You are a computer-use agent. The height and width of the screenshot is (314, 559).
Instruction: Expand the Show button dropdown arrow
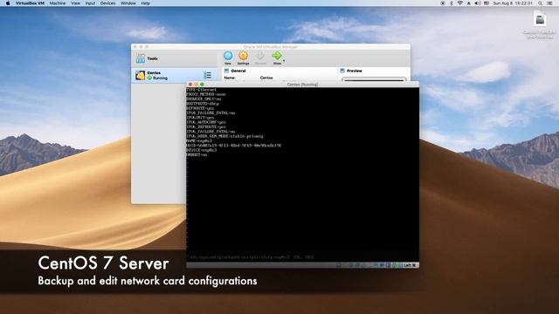click(x=284, y=61)
